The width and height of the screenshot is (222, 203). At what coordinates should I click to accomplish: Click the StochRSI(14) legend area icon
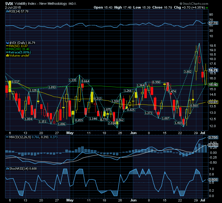(7, 168)
